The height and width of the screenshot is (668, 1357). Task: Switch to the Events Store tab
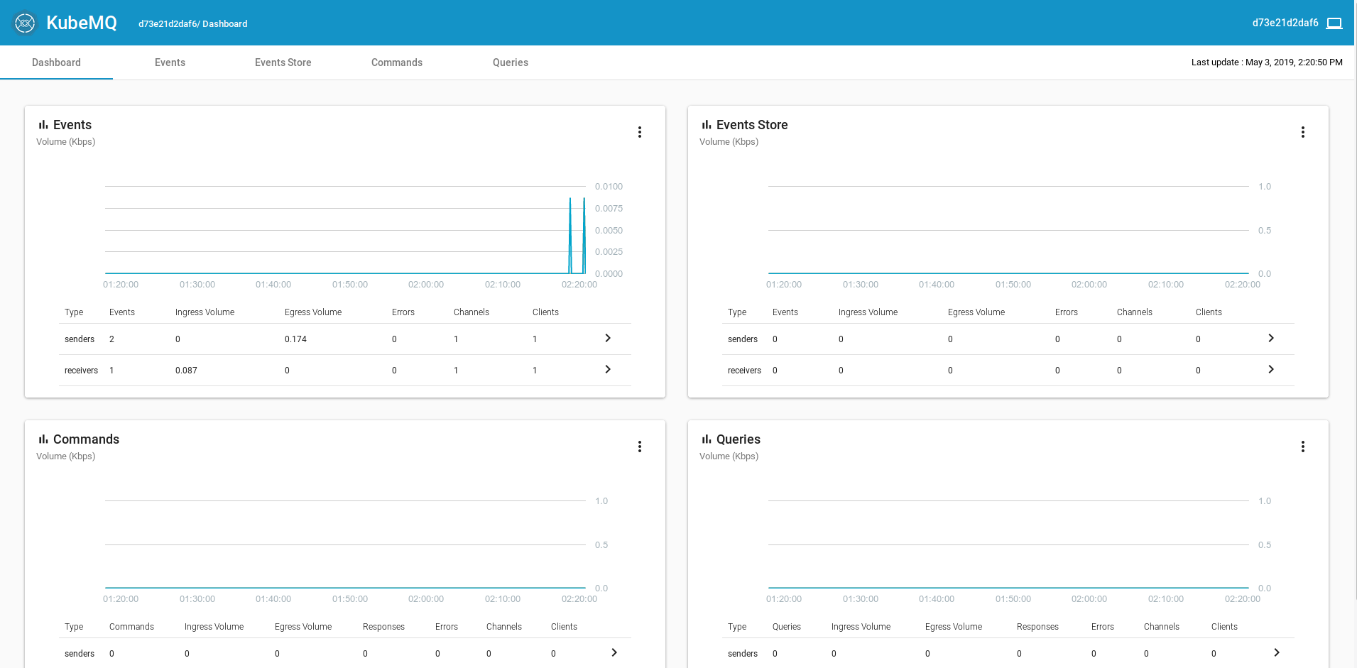pyautogui.click(x=283, y=62)
